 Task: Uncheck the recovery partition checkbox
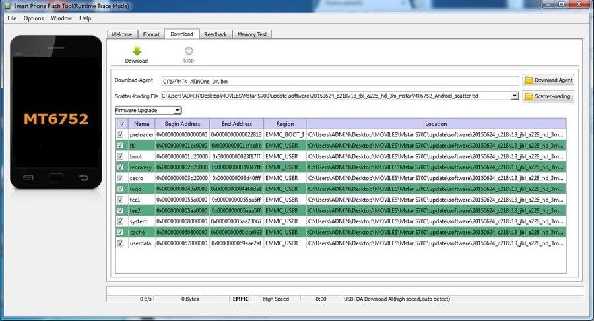click(x=121, y=167)
